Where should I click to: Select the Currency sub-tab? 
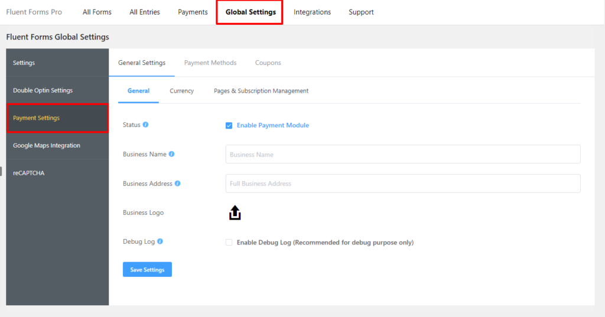click(x=182, y=91)
